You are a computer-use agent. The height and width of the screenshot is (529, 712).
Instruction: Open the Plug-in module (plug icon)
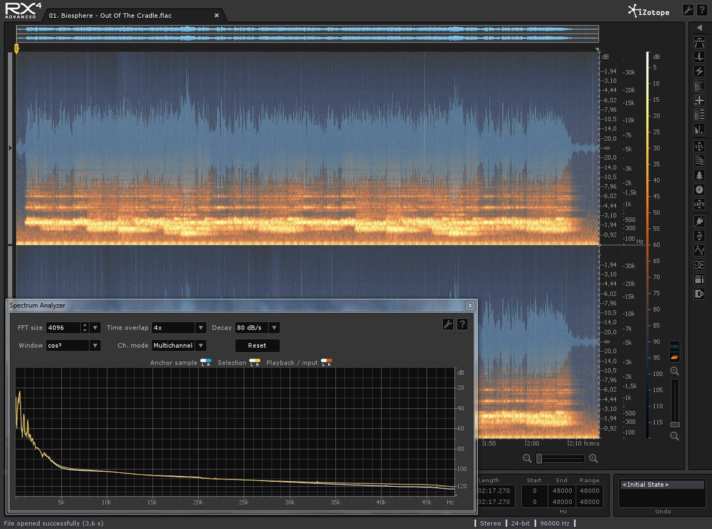click(699, 221)
